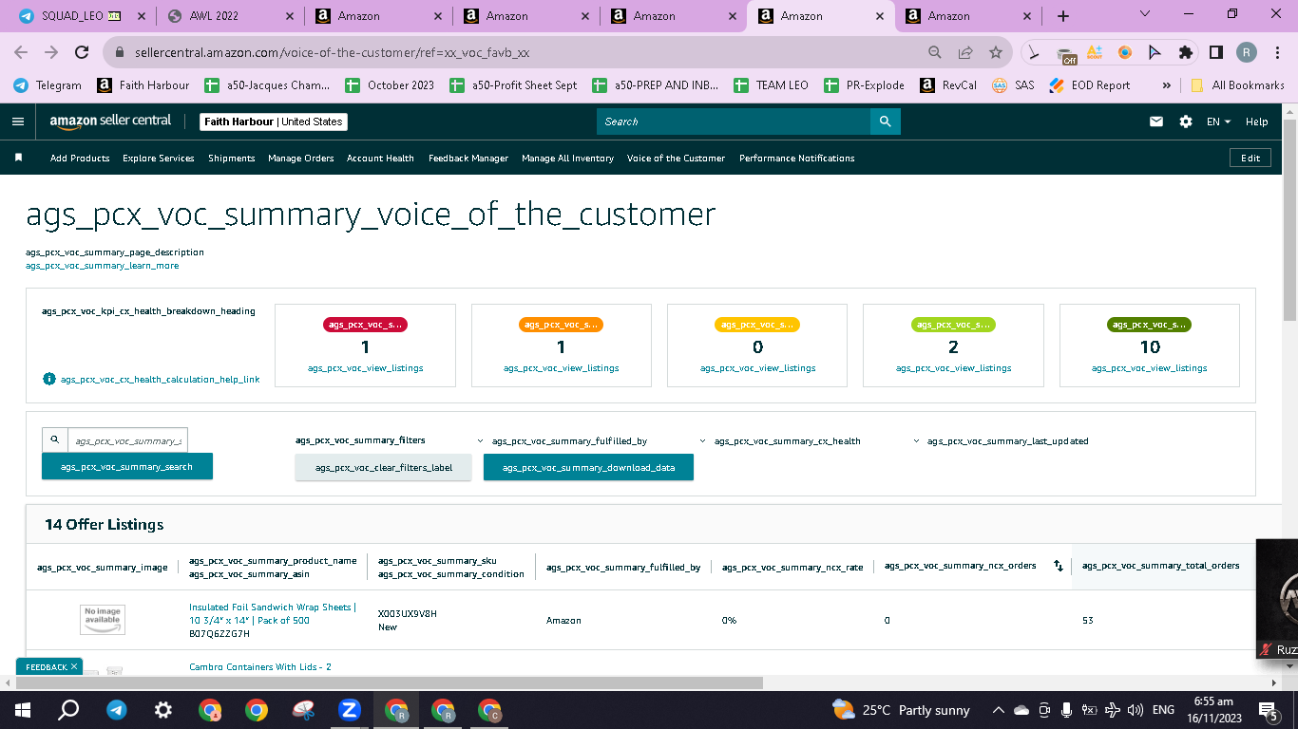
Task: Open the A+ Scout extension
Action: click(x=1095, y=52)
